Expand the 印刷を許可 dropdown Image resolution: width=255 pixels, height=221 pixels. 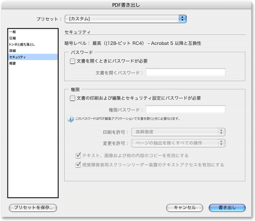coord(178,132)
